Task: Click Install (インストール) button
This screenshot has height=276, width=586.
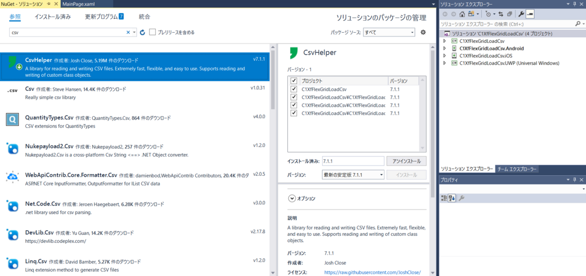Action: click(407, 175)
